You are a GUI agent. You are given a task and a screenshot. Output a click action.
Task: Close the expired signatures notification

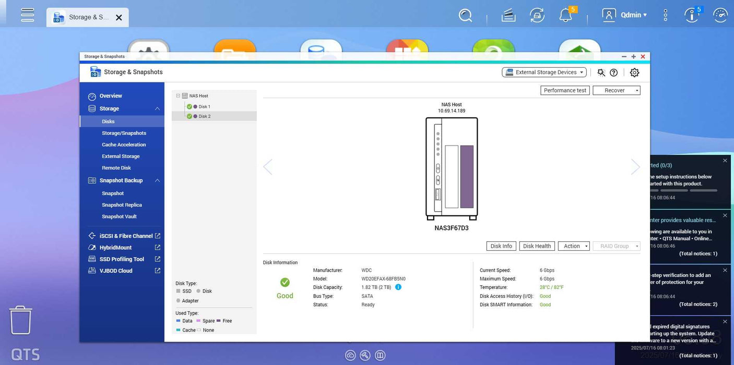click(725, 321)
